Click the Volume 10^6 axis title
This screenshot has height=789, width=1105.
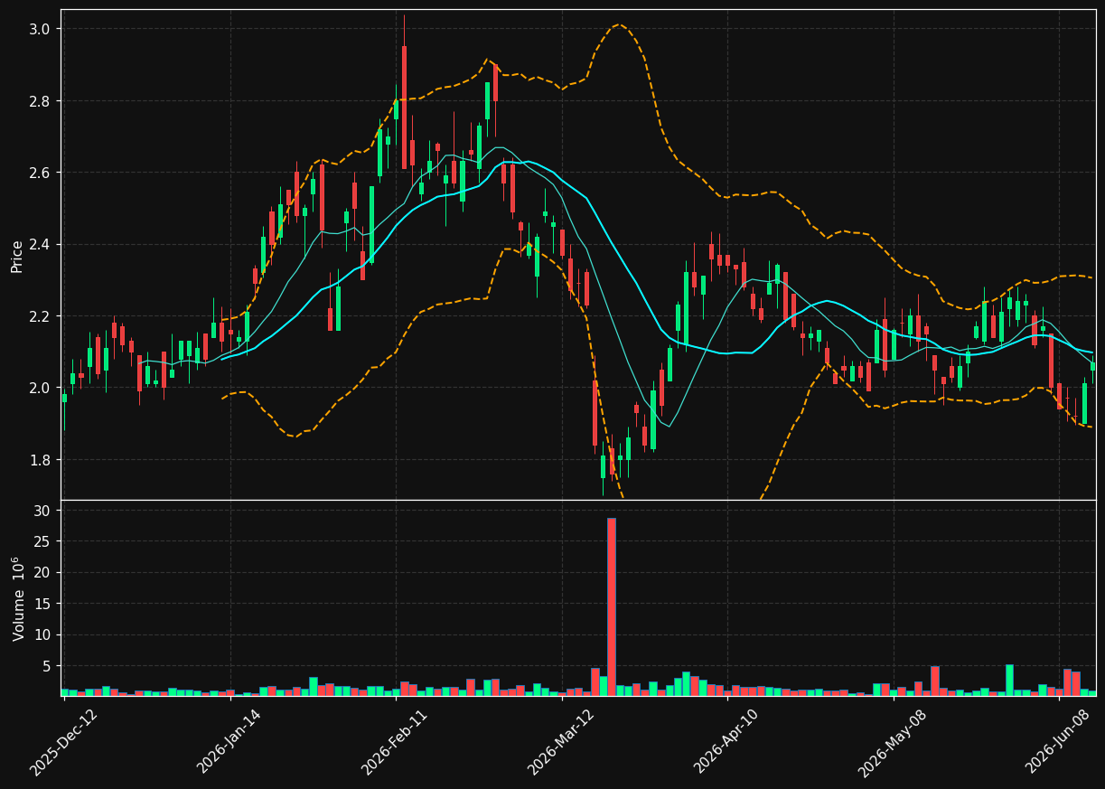click(18, 598)
